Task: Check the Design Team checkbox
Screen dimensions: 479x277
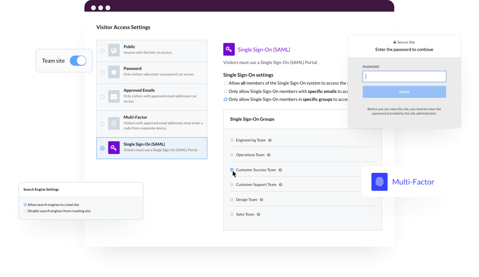Action: point(232,200)
